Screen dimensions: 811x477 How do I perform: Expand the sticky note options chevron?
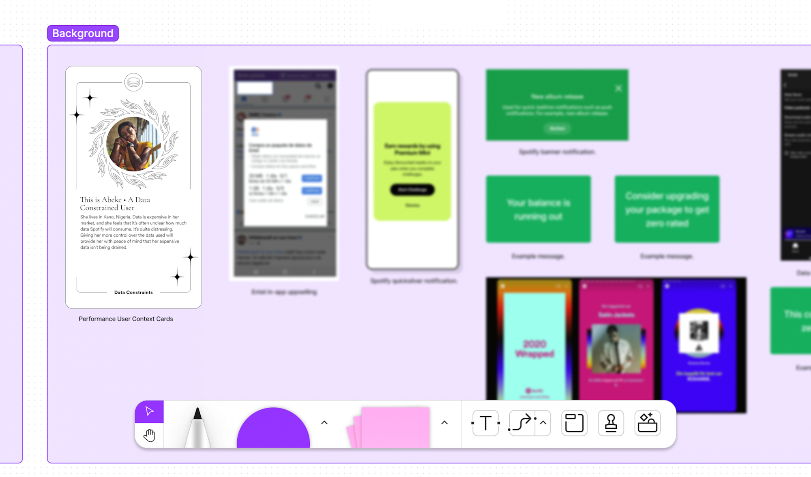coord(445,422)
